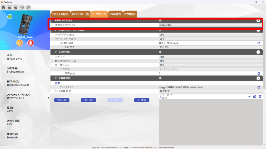This screenshot has width=266, height=149.
Task: Switch to the デバイスの設定 tab
Action: click(60, 14)
